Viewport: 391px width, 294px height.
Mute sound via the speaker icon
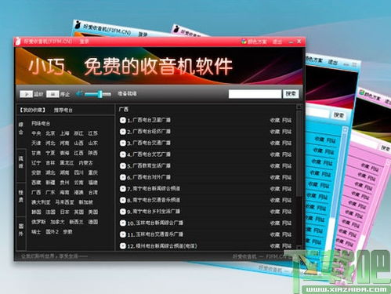[79, 94]
